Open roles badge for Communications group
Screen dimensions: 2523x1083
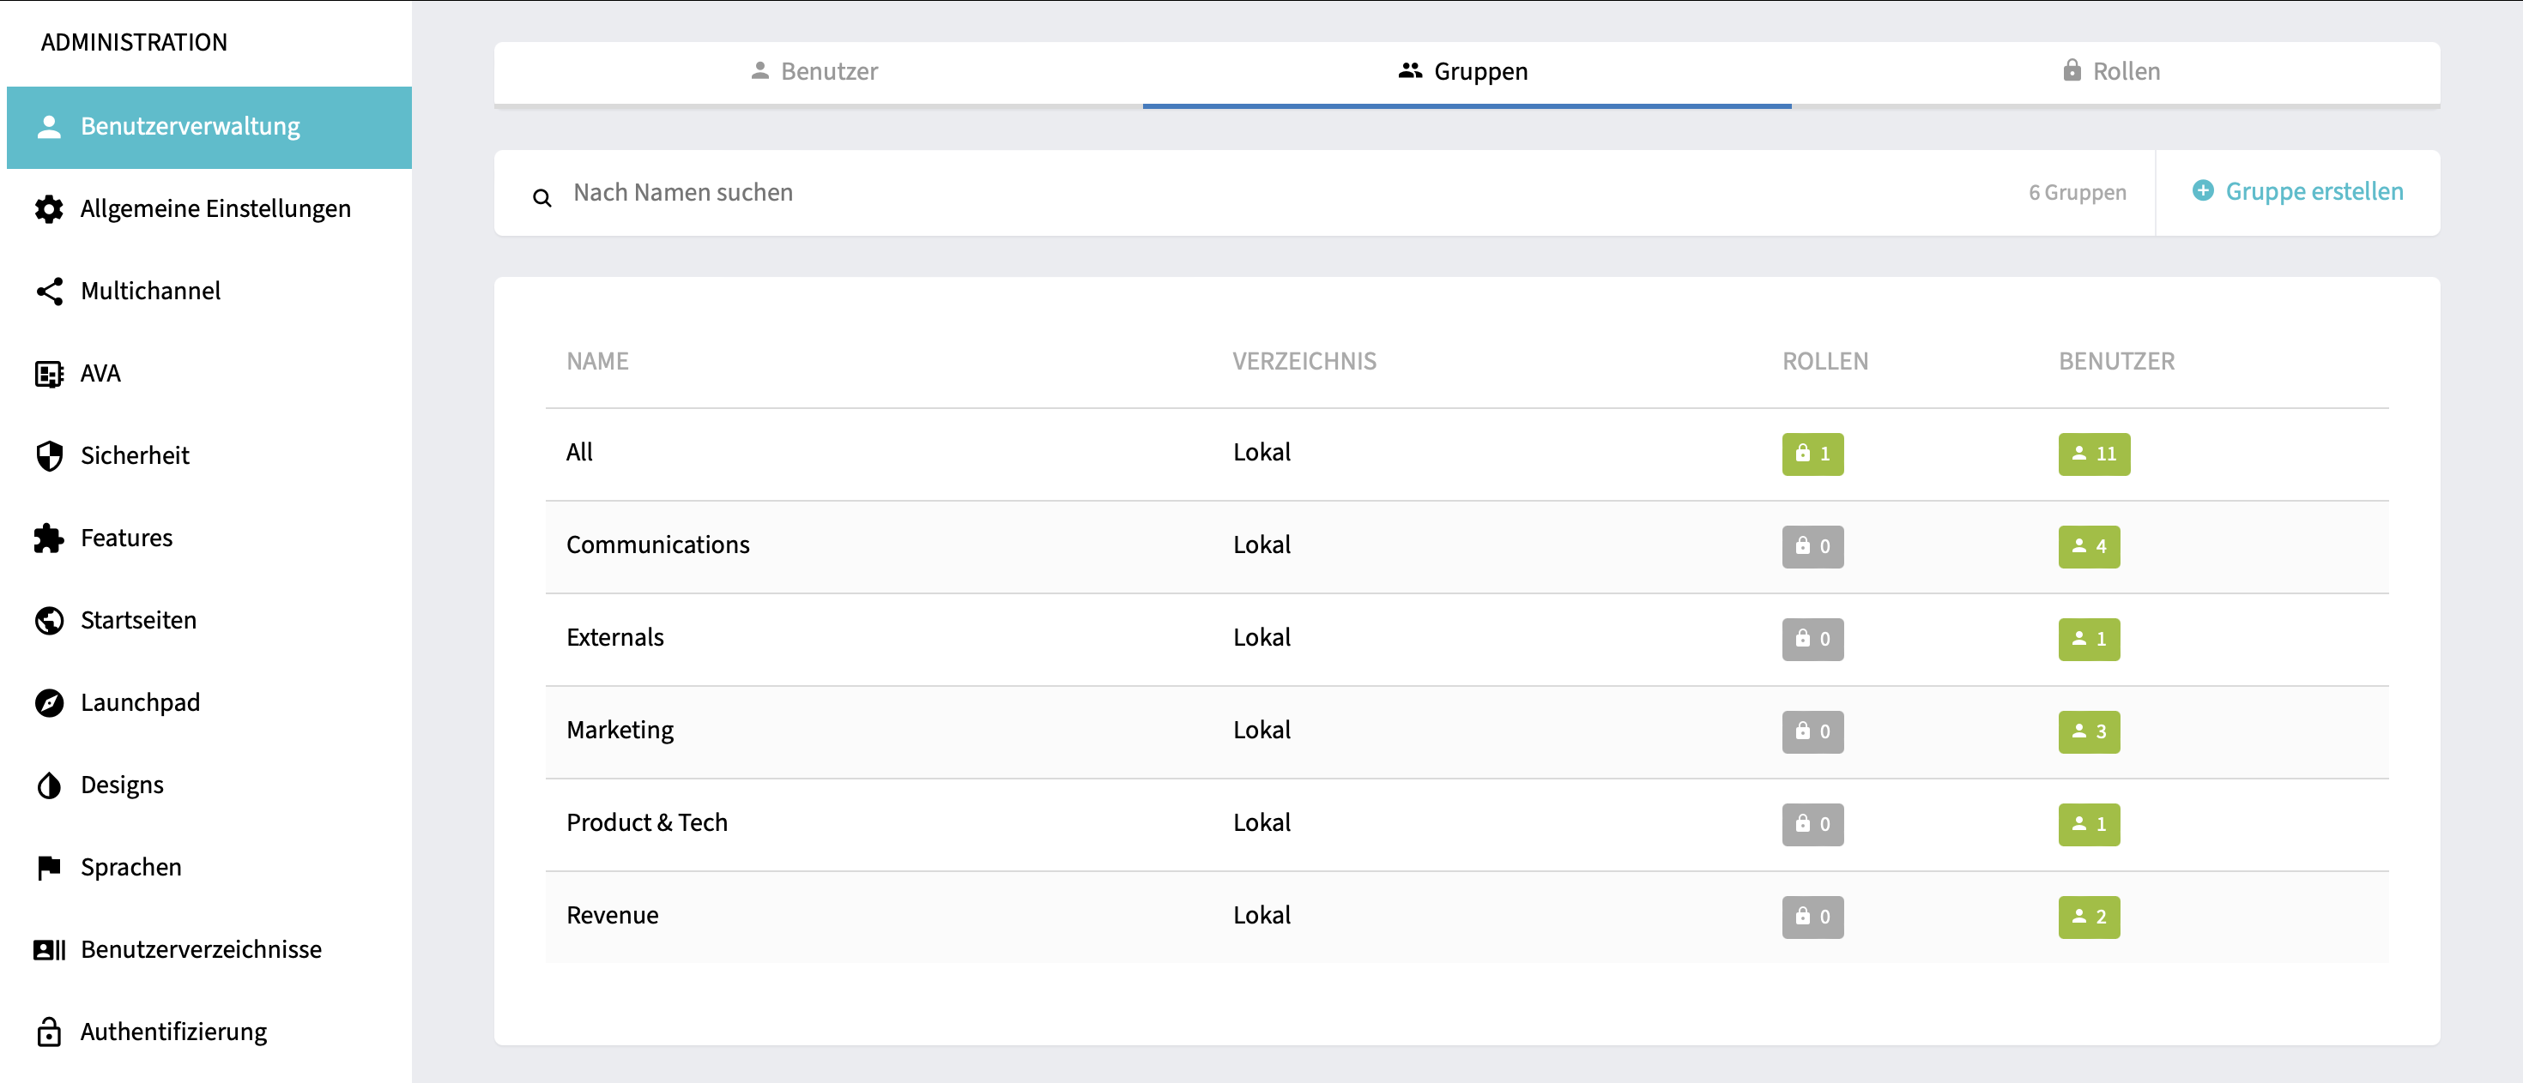pyautogui.click(x=1813, y=547)
